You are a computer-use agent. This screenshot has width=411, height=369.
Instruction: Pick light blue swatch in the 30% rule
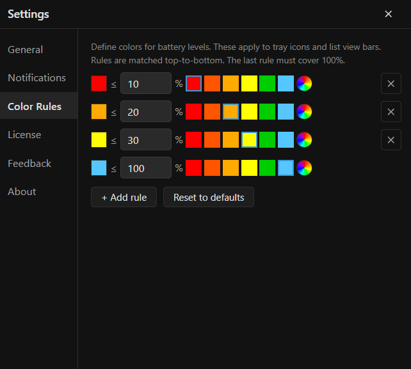coord(286,140)
